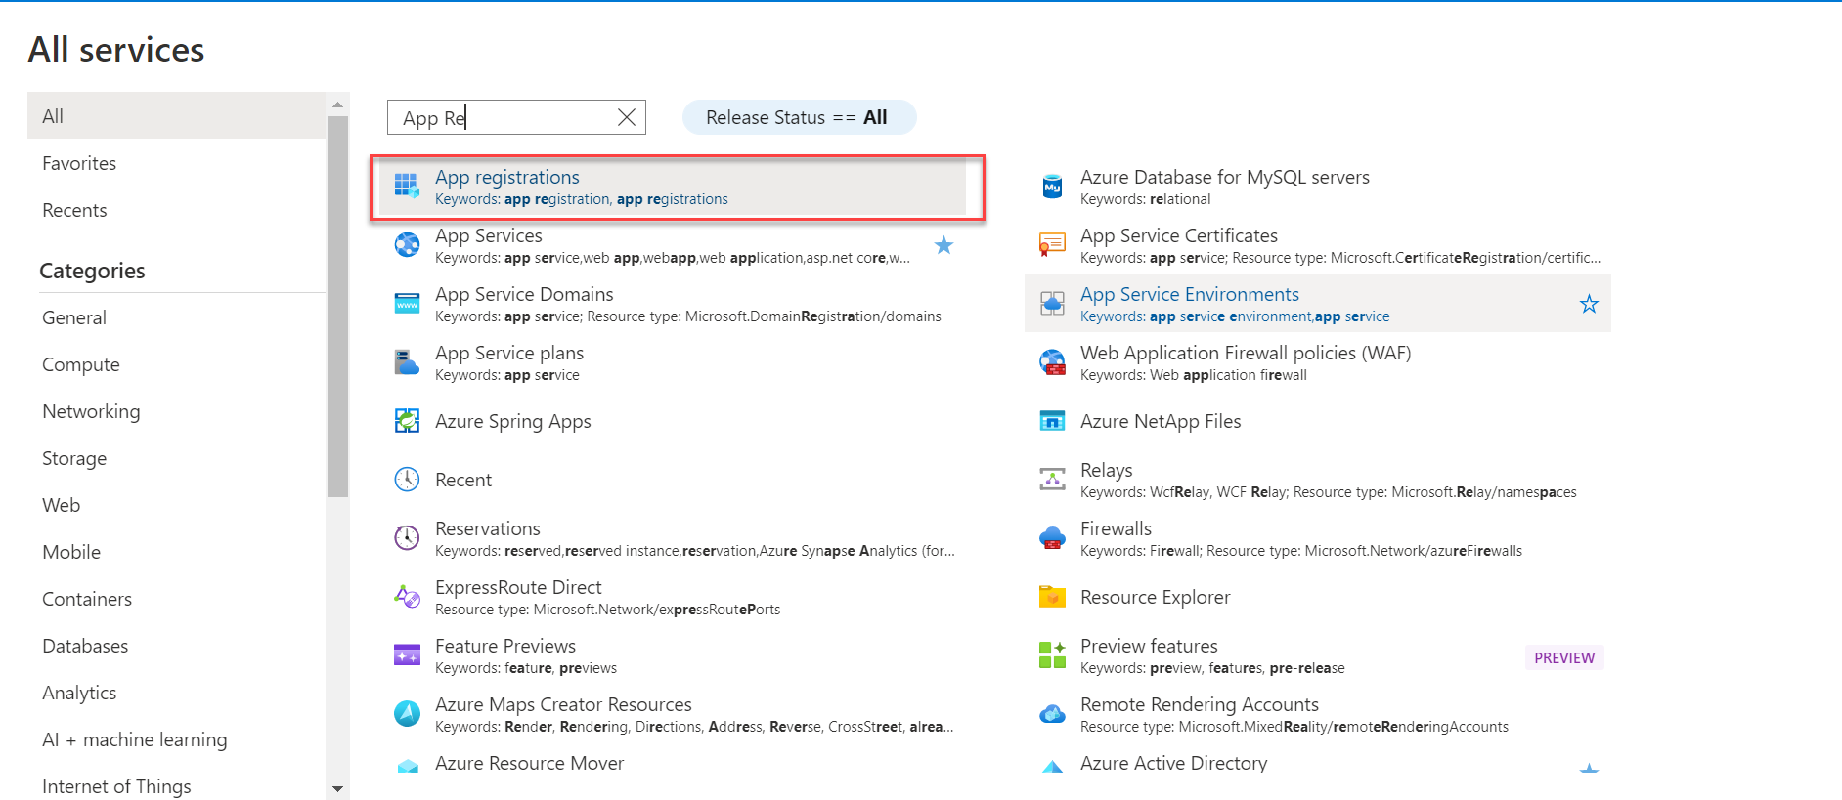
Task: Click the App Service plans icon
Action: (407, 362)
